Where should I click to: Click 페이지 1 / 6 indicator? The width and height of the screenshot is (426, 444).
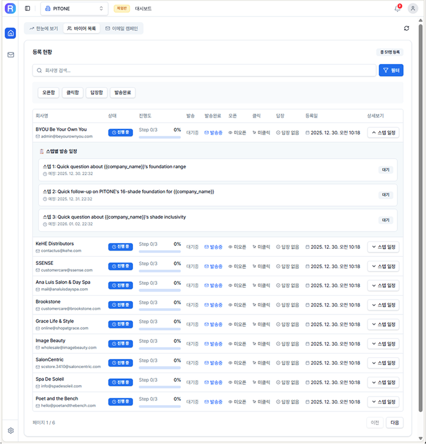[x=44, y=423]
